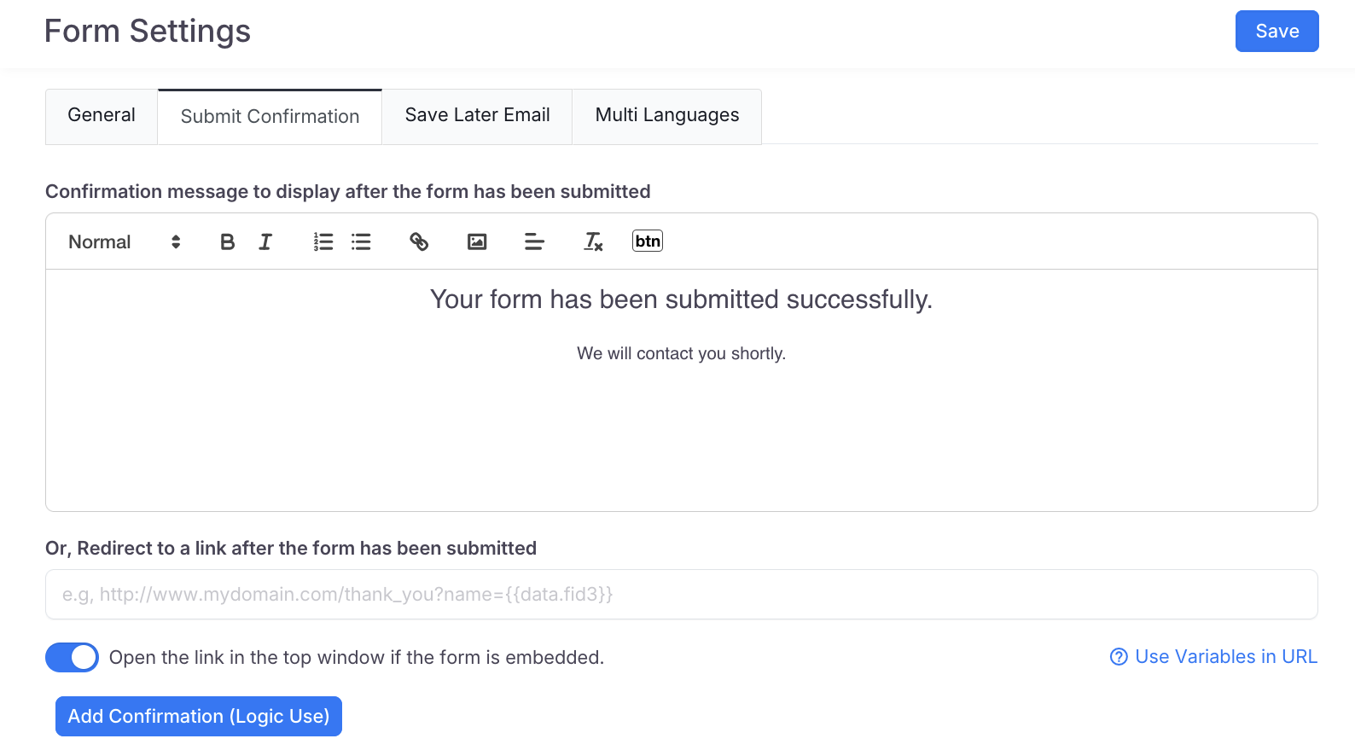Switch to the General tab
Viewport: 1355px width, 756px height.
tap(102, 116)
